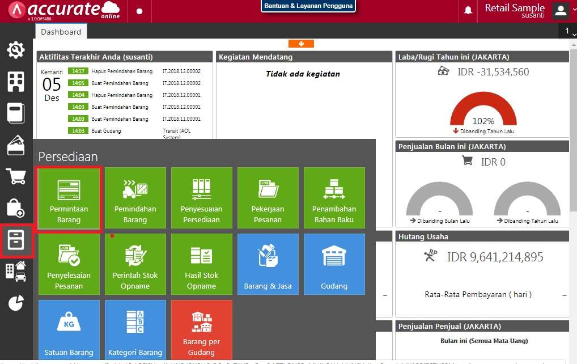
Task: Click the 102% profit/loss gauge
Action: point(483,109)
